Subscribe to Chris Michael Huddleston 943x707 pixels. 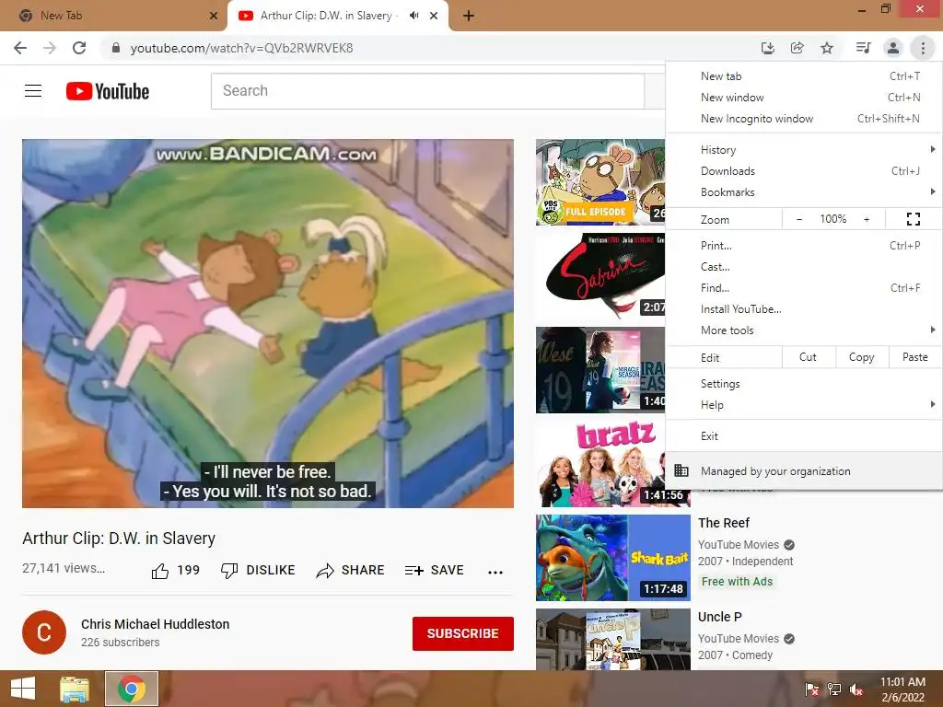[462, 633]
